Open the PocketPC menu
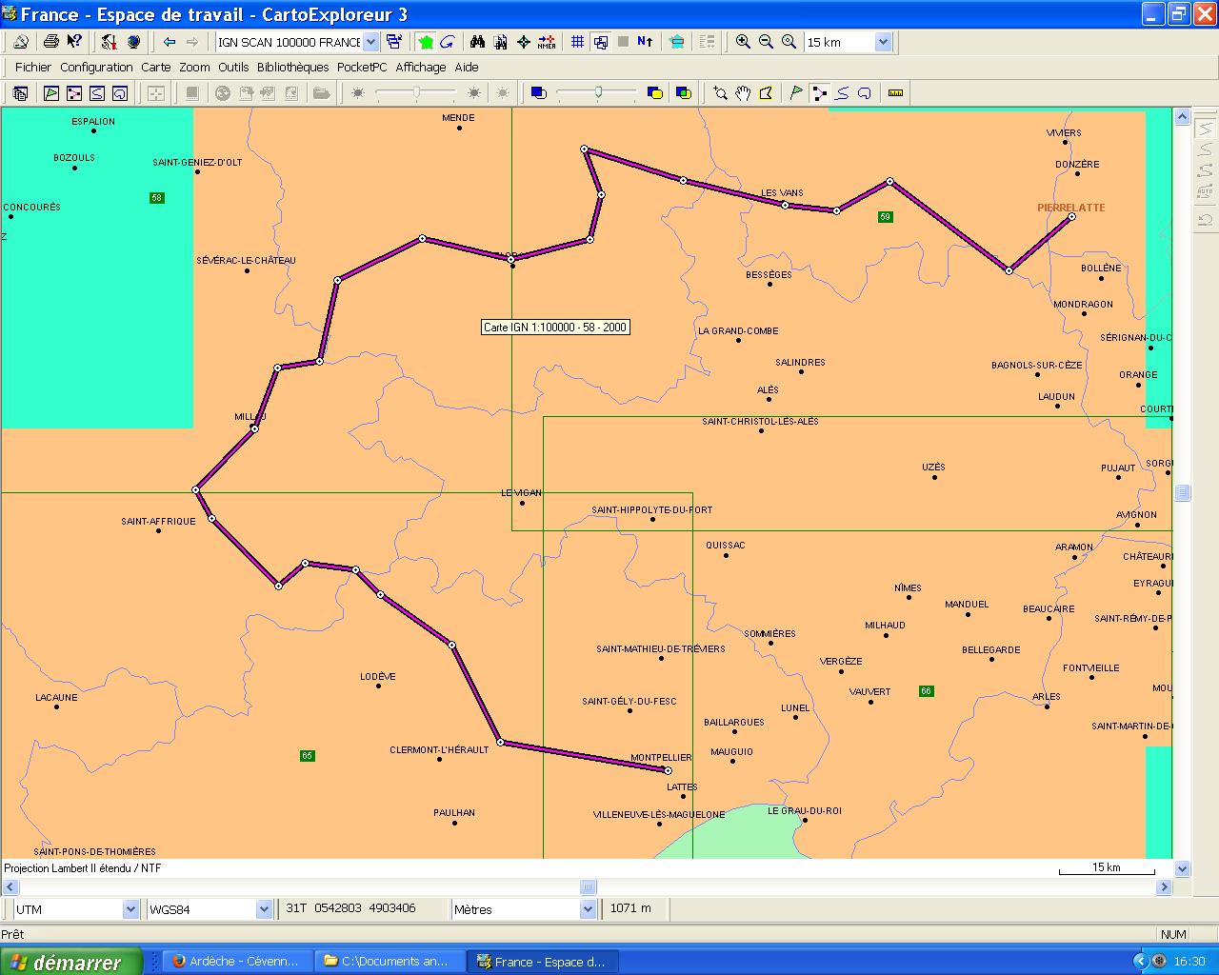This screenshot has width=1219, height=975. [362, 68]
